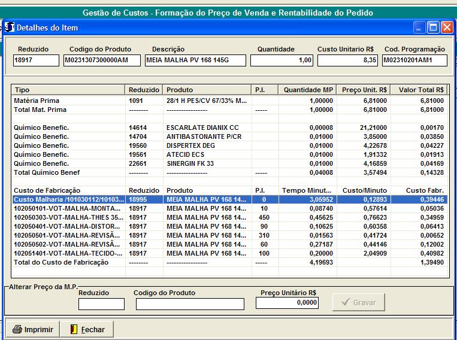Maximize the Detalhes do Item window
This screenshot has height=340, width=457.
(x=433, y=27)
